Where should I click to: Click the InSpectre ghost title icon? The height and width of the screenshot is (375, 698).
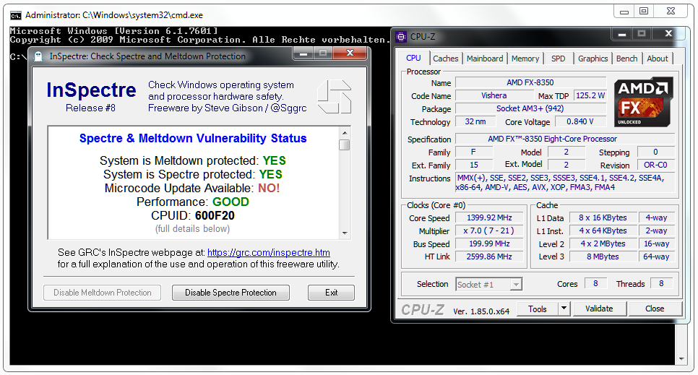[x=38, y=56]
